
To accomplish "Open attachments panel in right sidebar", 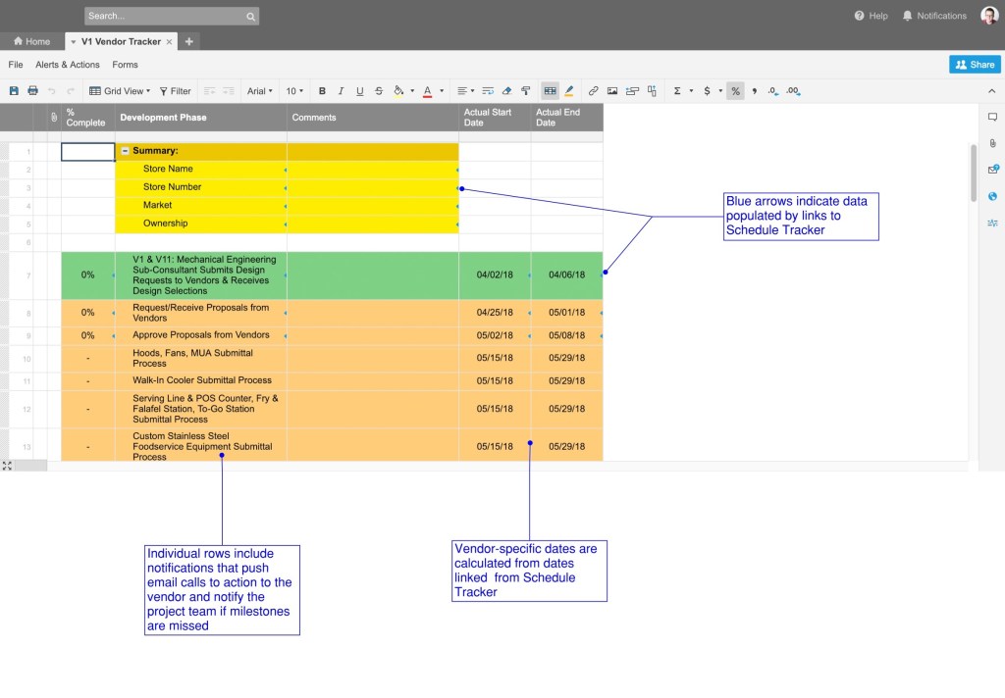I will [x=992, y=143].
